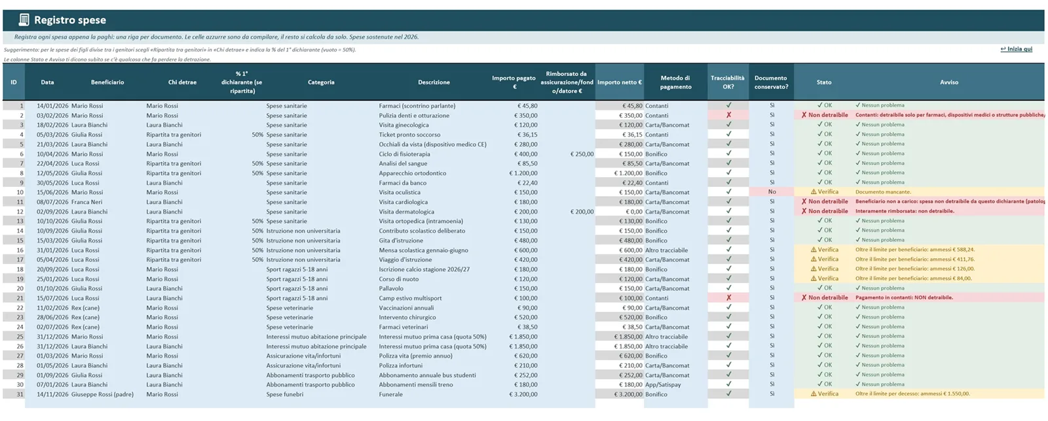The width and height of the screenshot is (1048, 421).
Task: Click the 'Documento mancante.' warning cell
Action: pos(883,192)
